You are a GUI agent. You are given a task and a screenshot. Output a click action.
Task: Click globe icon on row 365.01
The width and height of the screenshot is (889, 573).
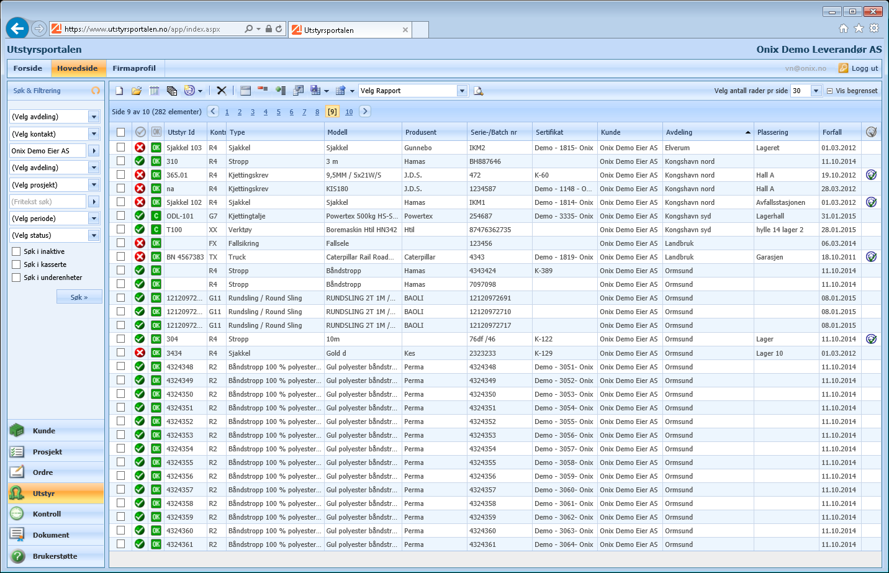[872, 175]
